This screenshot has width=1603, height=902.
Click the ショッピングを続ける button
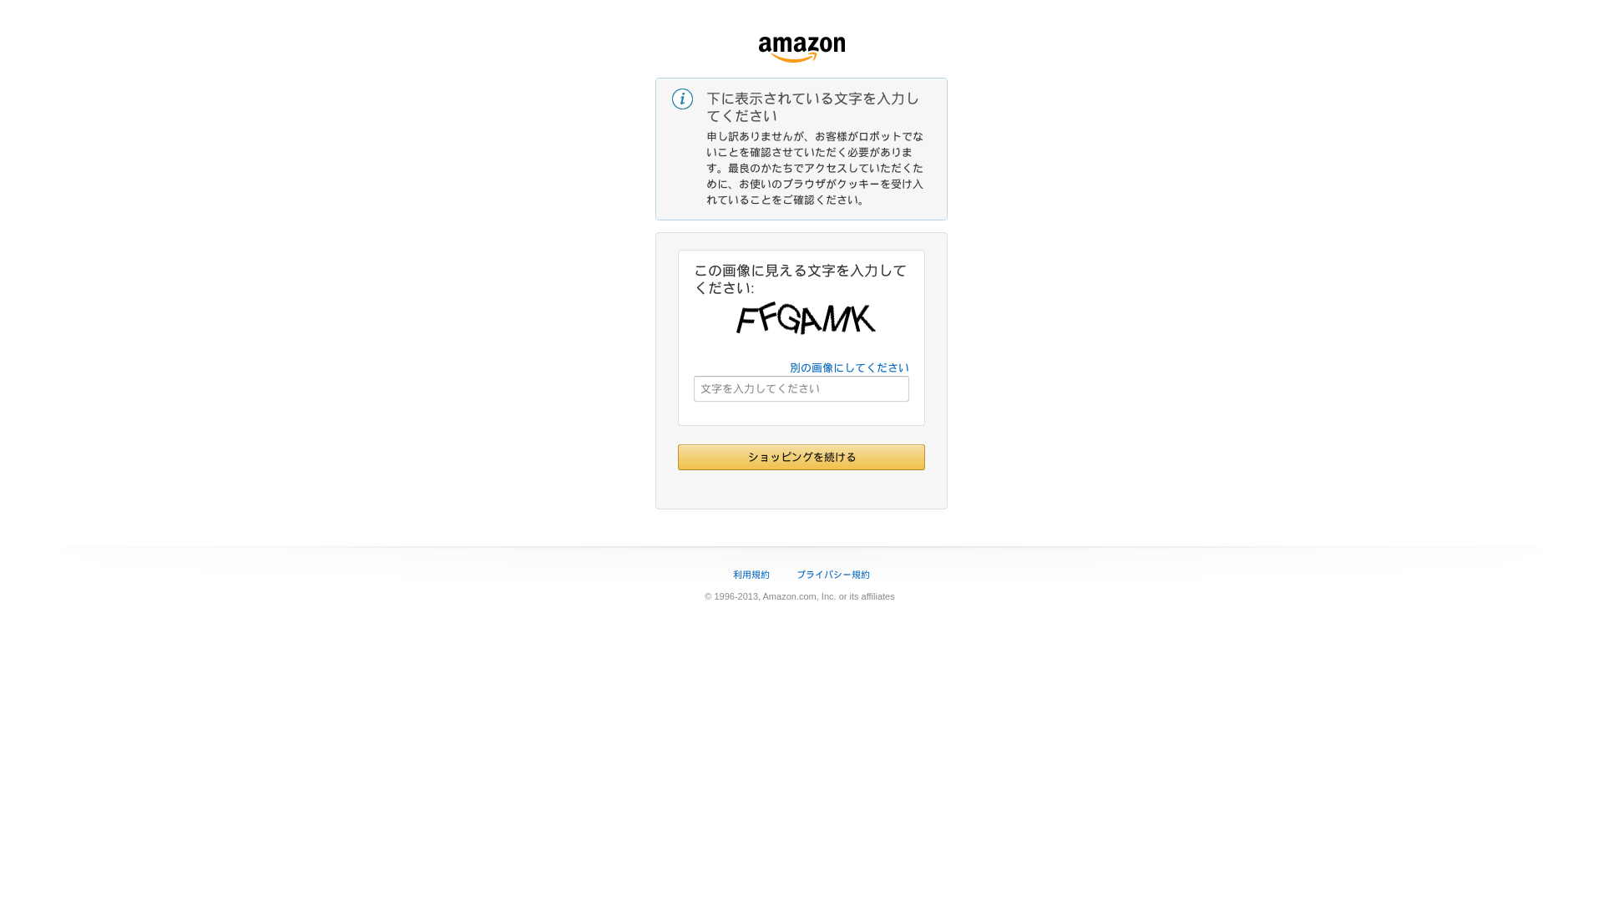pyautogui.click(x=801, y=458)
